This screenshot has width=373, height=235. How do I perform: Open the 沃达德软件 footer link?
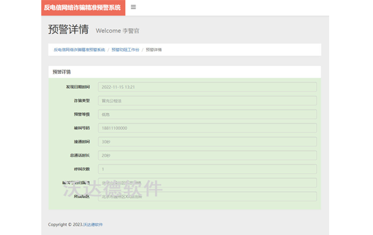(93, 225)
